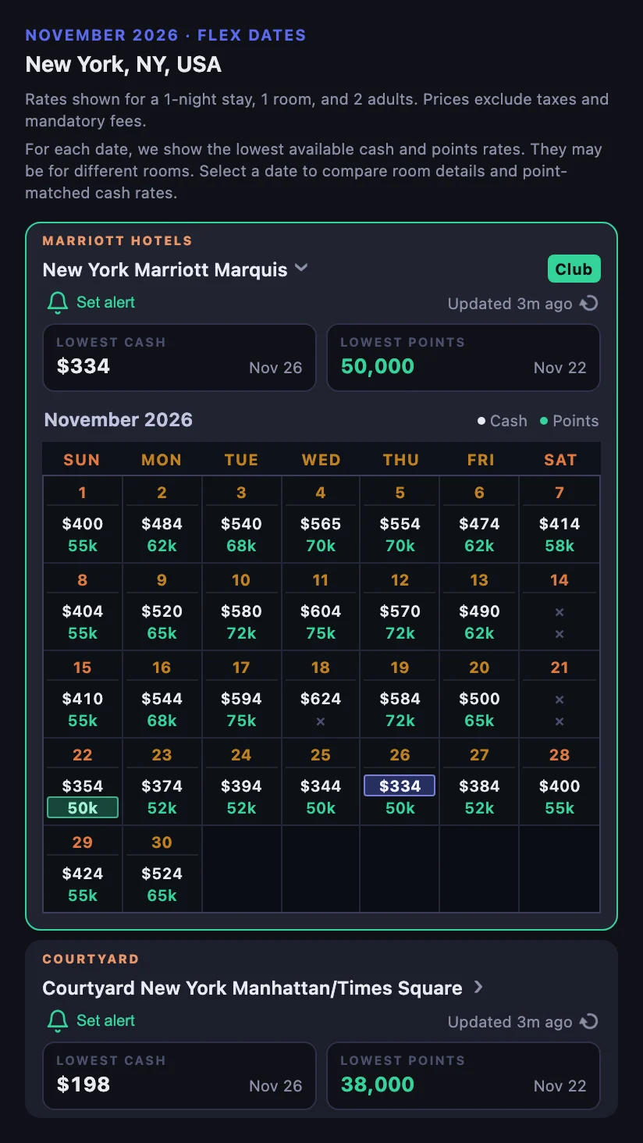This screenshot has height=1143, width=643.
Task: Choose November 27 at $384
Action: point(480,782)
